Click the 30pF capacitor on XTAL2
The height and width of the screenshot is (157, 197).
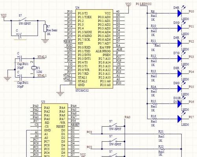pos(20,58)
